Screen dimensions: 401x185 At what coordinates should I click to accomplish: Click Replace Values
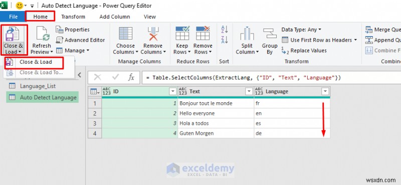(304, 51)
